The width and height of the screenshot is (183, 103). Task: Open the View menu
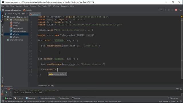point(12,6)
